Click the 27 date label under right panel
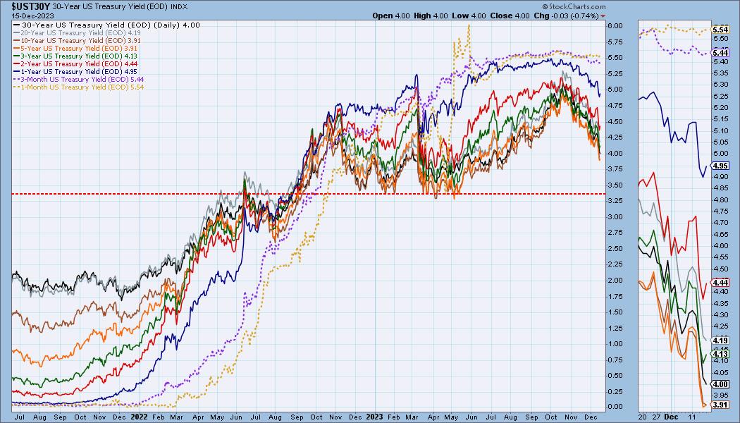This screenshot has width=740, height=423. [656, 417]
